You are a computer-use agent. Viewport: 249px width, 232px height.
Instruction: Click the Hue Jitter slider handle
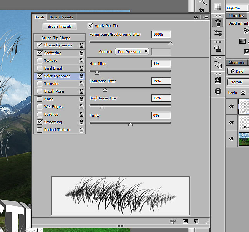pyautogui.click(x=97, y=72)
